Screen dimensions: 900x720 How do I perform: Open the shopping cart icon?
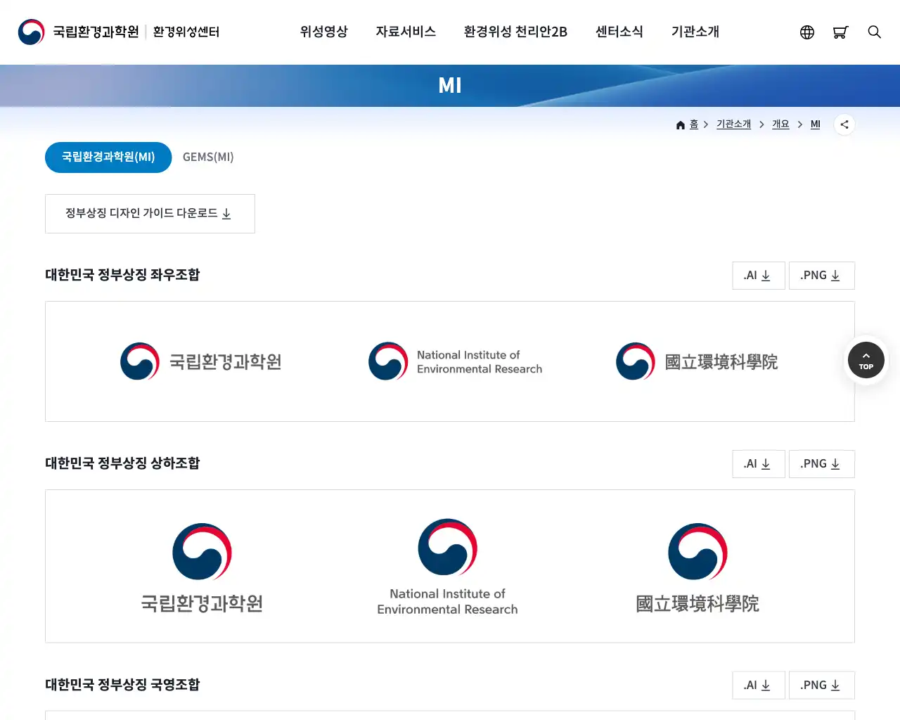point(840,32)
